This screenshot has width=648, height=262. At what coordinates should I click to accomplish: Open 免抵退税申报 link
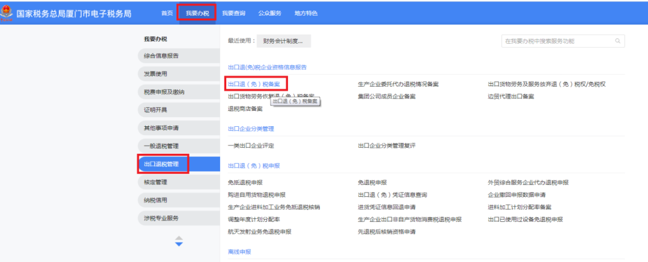245,182
